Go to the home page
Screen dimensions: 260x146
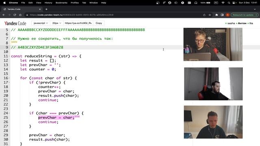click(x=20, y=15)
